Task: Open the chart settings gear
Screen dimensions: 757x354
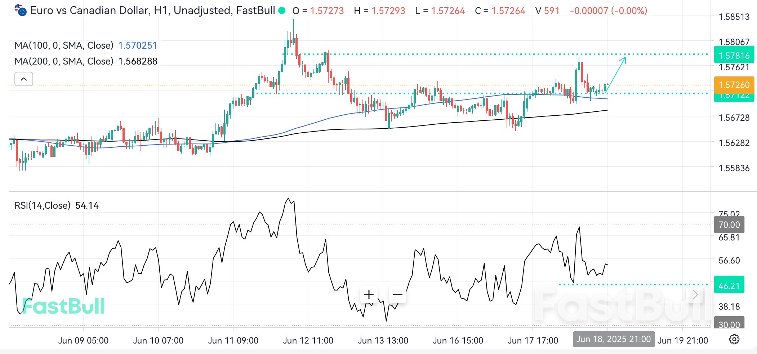Action: 734,339
